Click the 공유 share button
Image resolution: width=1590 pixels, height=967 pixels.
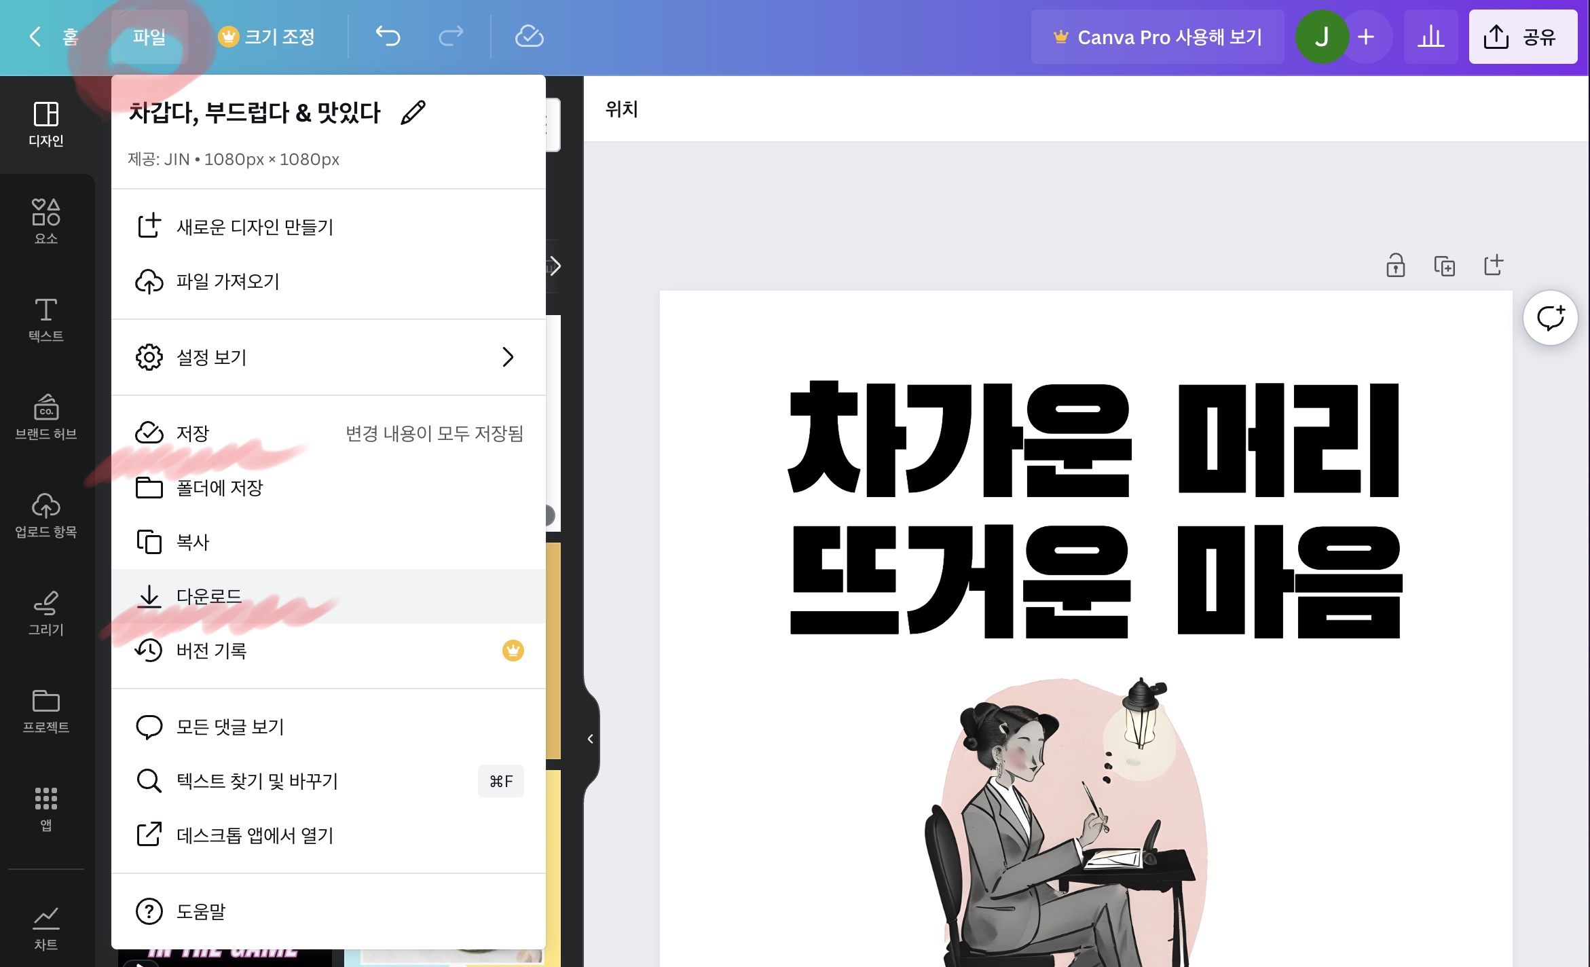[x=1523, y=37]
